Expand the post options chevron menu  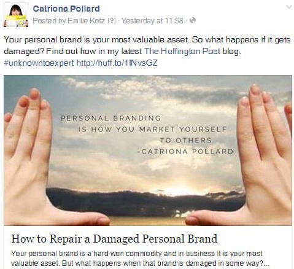coord(288,7)
